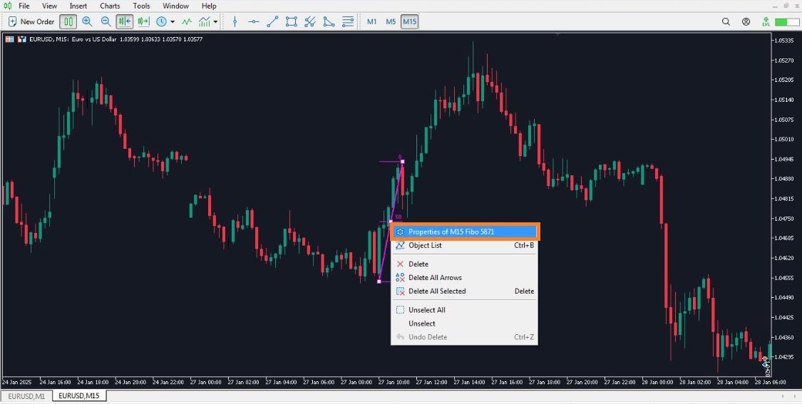Select the rectangle shapes tool
802x404 pixels.
click(291, 21)
